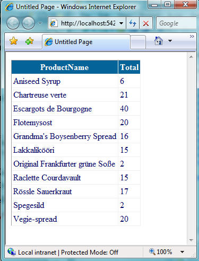
Task: Click the browser Forward arrow button
Action: 29,23
